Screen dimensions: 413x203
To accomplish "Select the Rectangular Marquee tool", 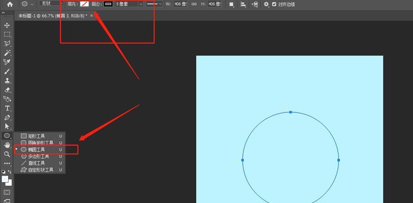I will pos(7,35).
